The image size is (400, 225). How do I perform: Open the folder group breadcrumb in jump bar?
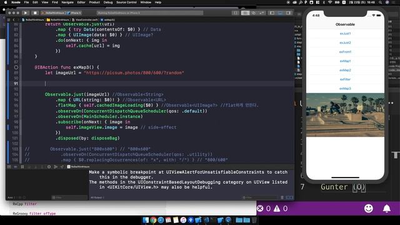58,19
